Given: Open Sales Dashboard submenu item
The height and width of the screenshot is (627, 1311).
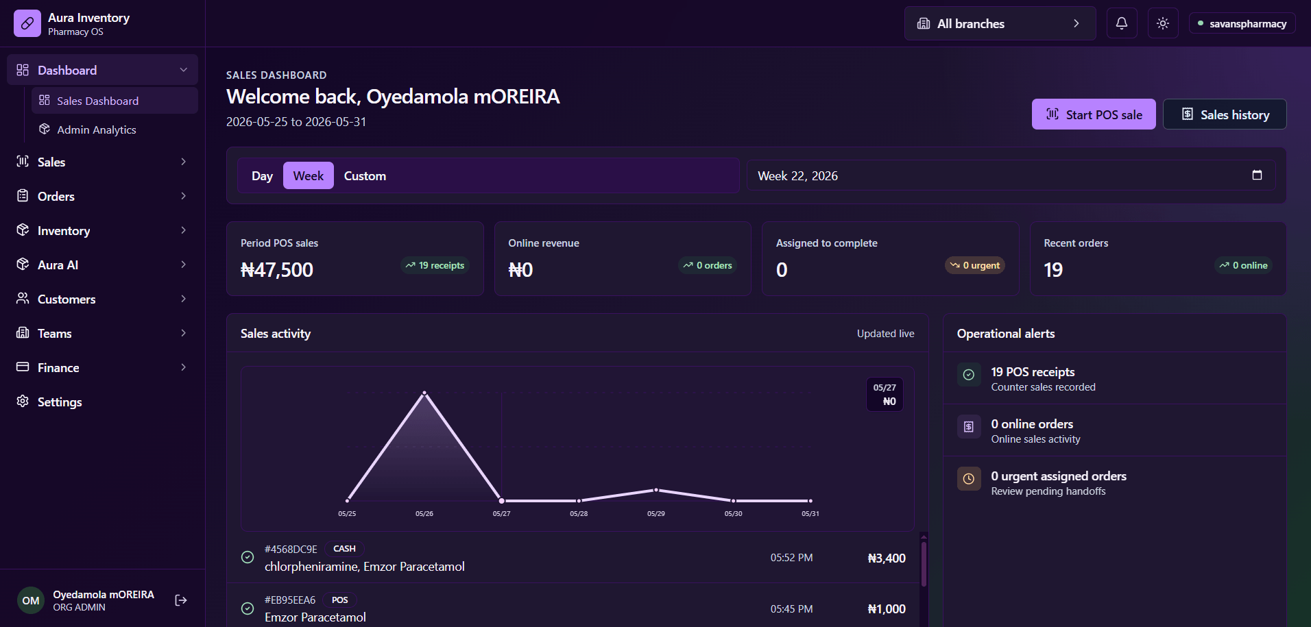Looking at the screenshot, I should [115, 101].
